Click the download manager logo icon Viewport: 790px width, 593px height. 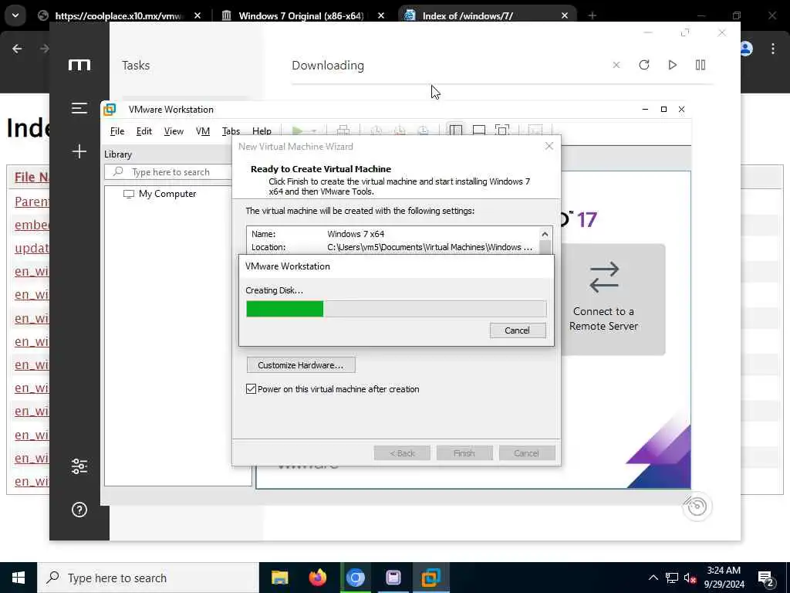click(79, 65)
